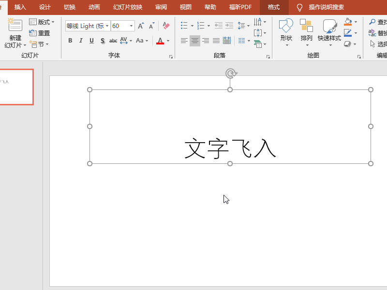The height and width of the screenshot is (290, 387).
Task: Switch to Transitions (切换) tab
Action: pyautogui.click(x=69, y=7)
